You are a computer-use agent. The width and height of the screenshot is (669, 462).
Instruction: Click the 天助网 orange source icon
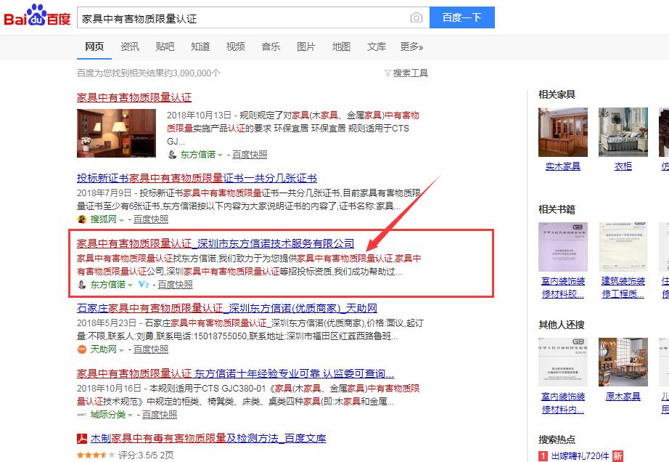click(x=82, y=349)
